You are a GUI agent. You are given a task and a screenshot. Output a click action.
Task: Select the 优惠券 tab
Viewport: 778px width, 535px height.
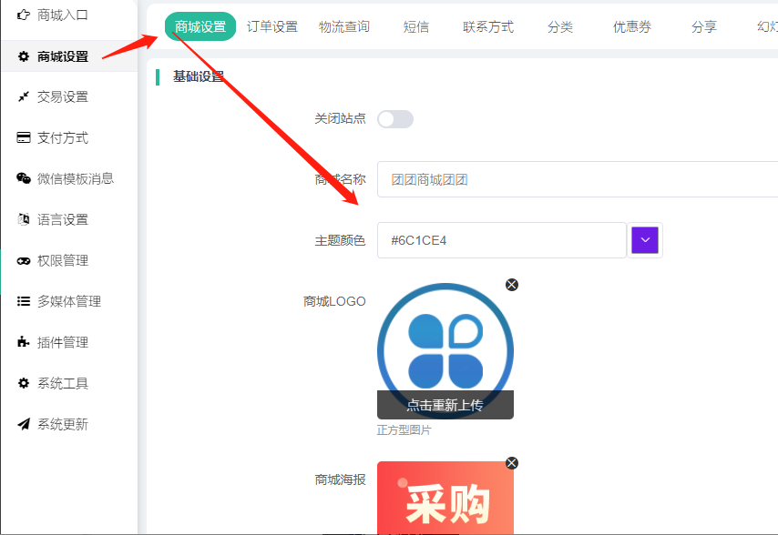(x=632, y=27)
